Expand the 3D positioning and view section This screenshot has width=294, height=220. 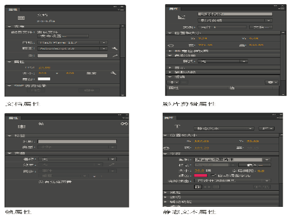coord(170,51)
